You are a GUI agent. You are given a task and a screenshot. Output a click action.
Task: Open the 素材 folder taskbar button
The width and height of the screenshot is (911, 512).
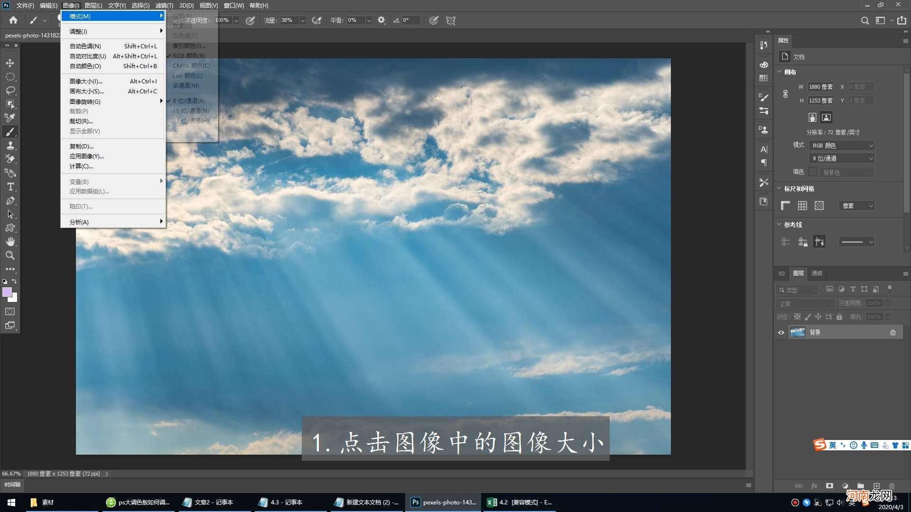click(x=62, y=502)
